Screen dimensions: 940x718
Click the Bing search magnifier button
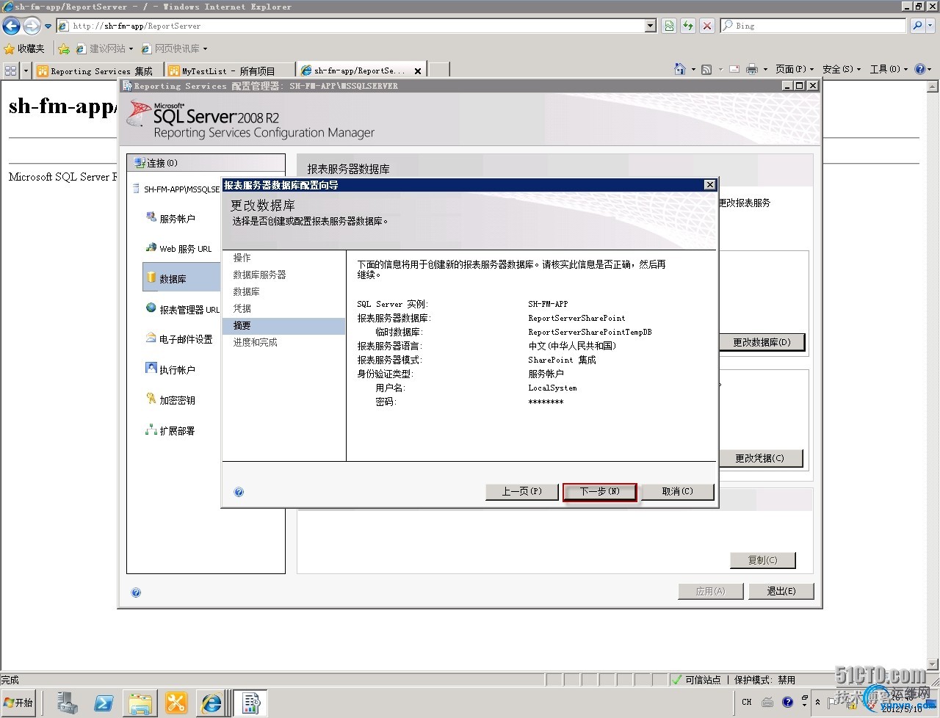point(917,26)
